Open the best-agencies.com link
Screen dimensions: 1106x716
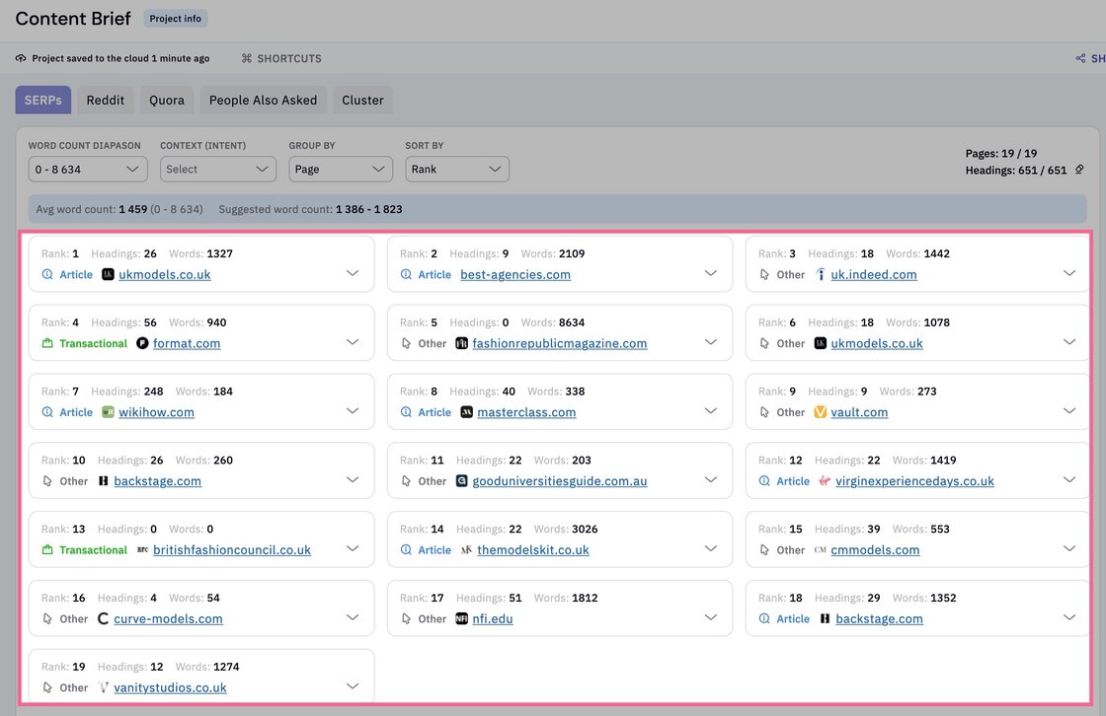(x=514, y=274)
